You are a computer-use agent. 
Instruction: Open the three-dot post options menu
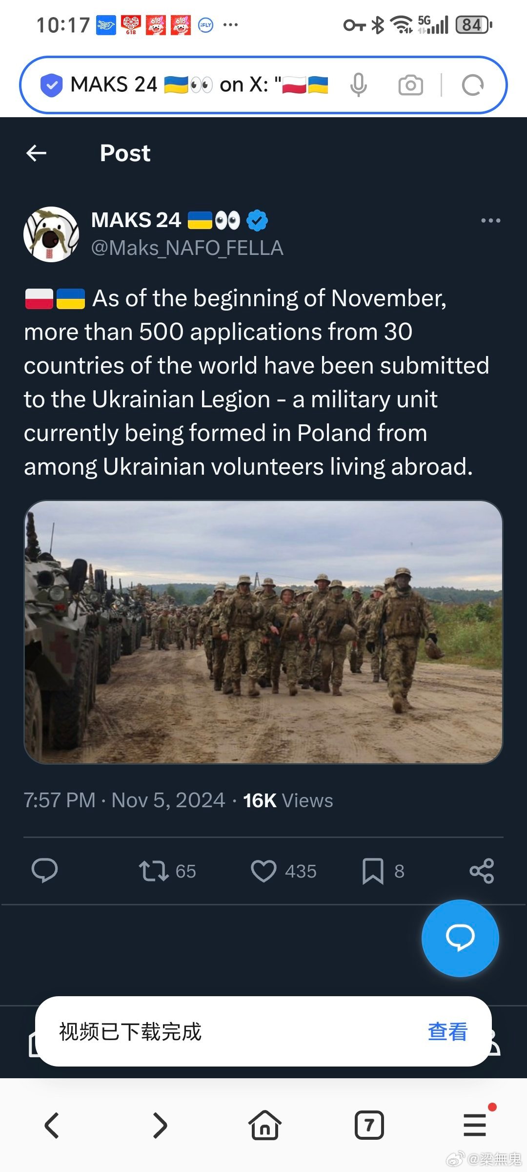pyautogui.click(x=490, y=221)
